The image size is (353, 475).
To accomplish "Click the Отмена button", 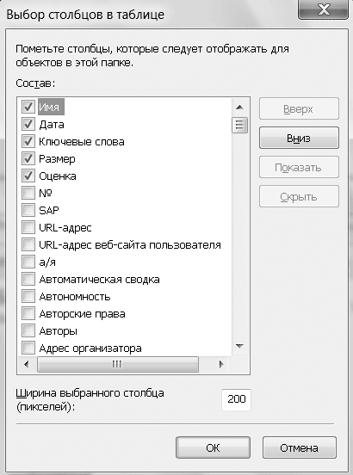I will coord(299,447).
